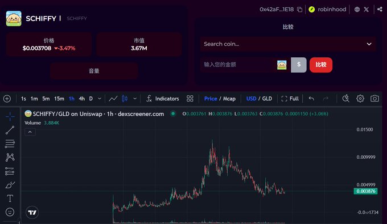Open the emoji icons tool
The image size is (387, 224).
[10, 212]
